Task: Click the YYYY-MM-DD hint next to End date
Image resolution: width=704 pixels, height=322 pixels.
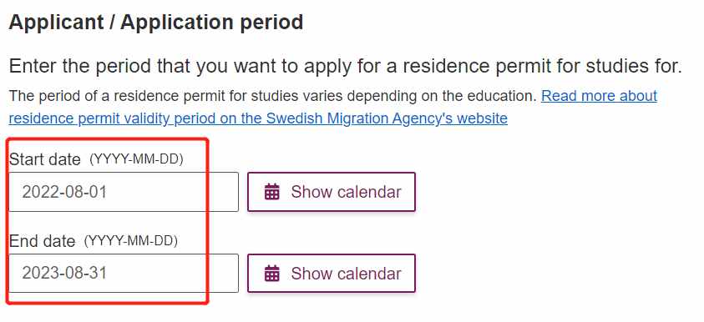Action: (x=131, y=241)
